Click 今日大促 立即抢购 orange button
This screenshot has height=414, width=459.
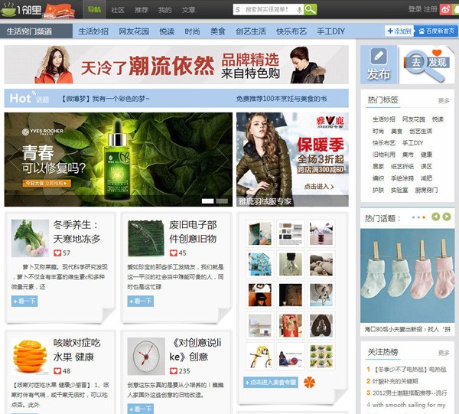(47, 184)
